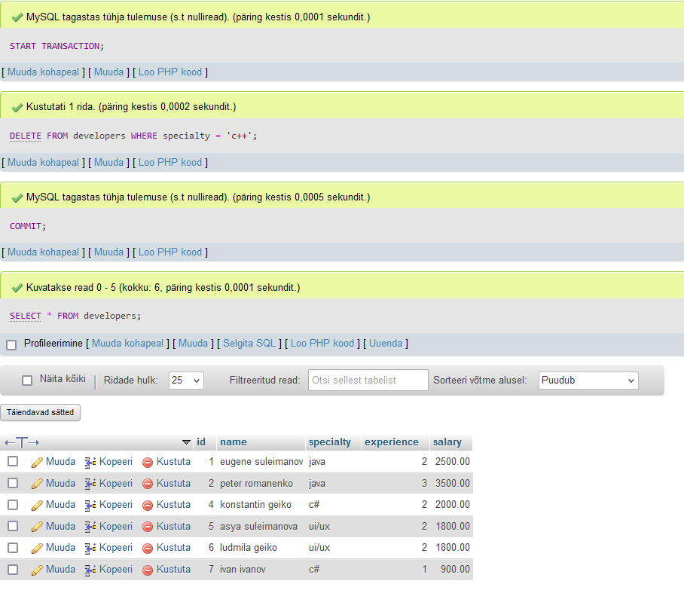Image resolution: width=684 pixels, height=590 pixels.
Task: Click copy icon in ludmila geiko row
Action: point(90,548)
